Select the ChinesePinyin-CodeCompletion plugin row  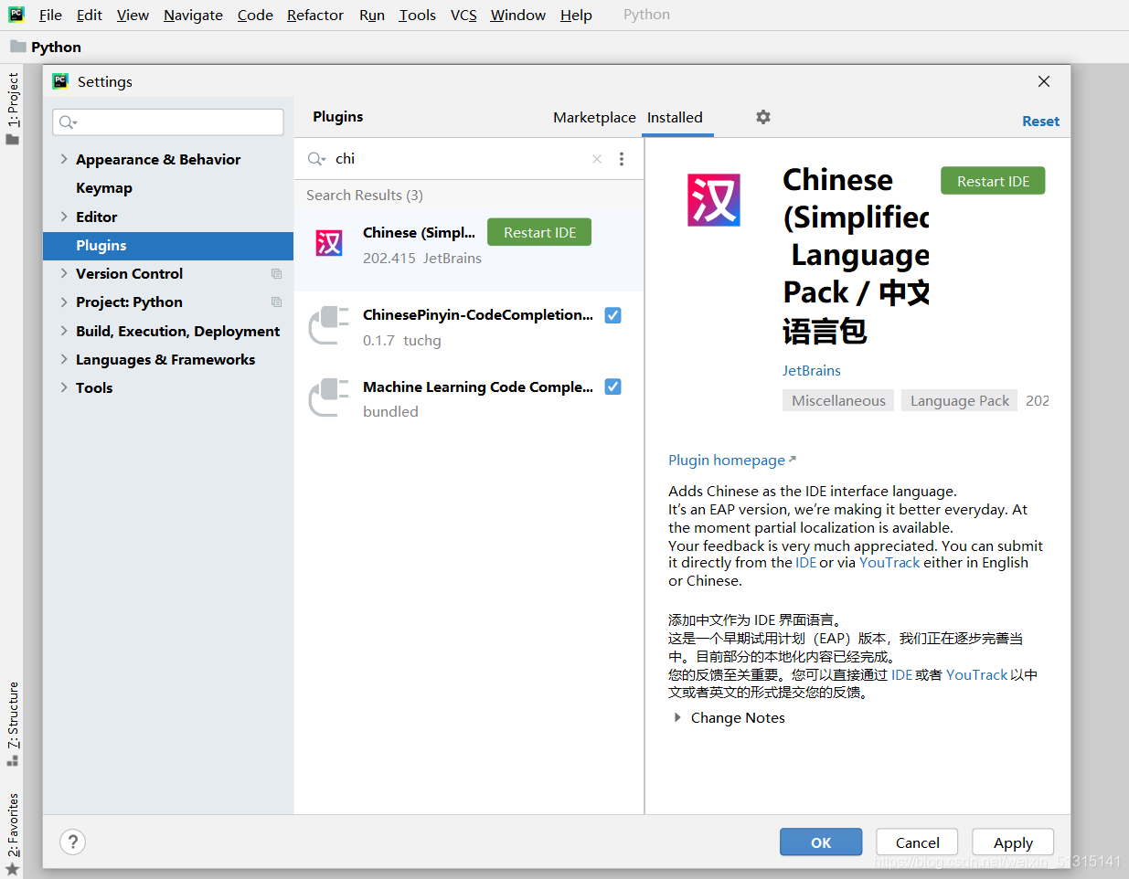pos(469,326)
